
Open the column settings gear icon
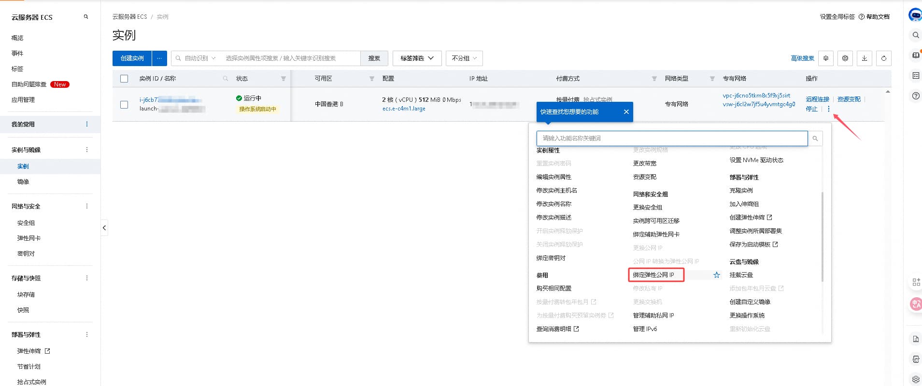[x=845, y=58]
